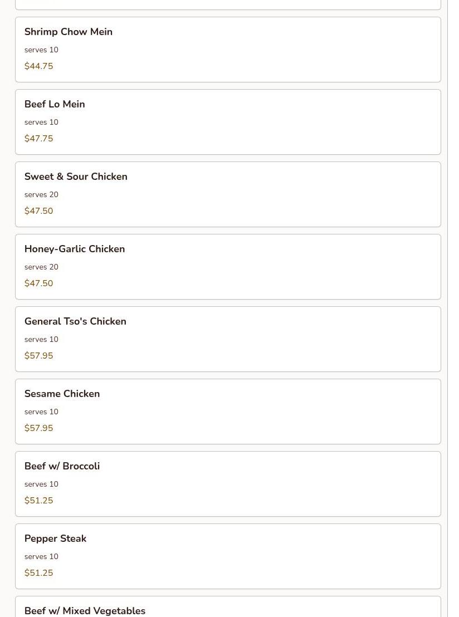Open the Pepper Steak menu item
Viewport: 459px width, 617px height.
(228, 556)
